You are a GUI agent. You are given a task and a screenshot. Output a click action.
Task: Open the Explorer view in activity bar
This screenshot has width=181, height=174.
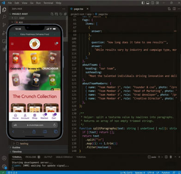4,10
